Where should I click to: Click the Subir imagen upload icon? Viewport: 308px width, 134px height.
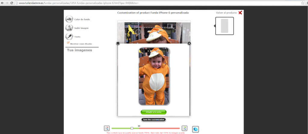tap(69, 28)
